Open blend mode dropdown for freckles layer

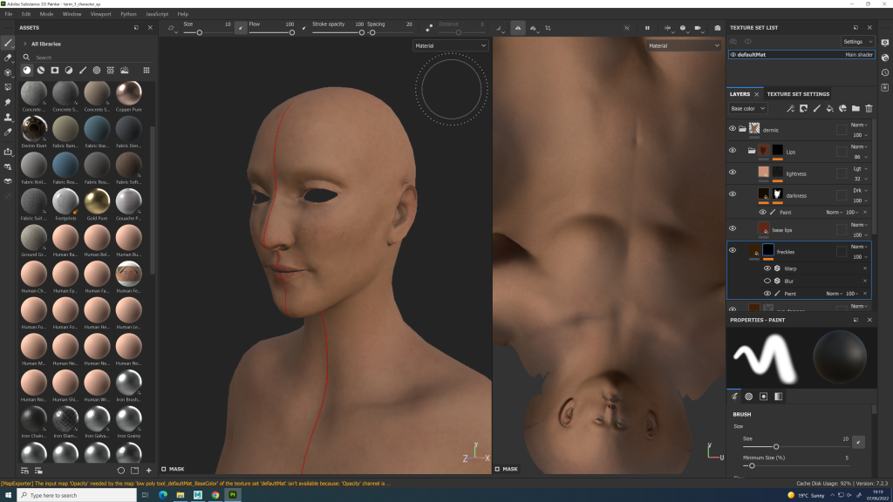point(859,247)
